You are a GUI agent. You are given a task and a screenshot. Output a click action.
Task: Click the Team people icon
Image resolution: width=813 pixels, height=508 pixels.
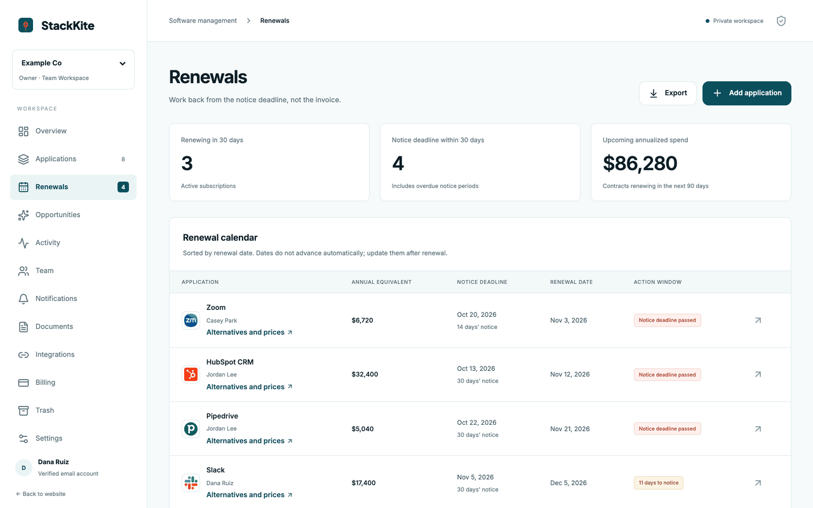click(x=24, y=271)
